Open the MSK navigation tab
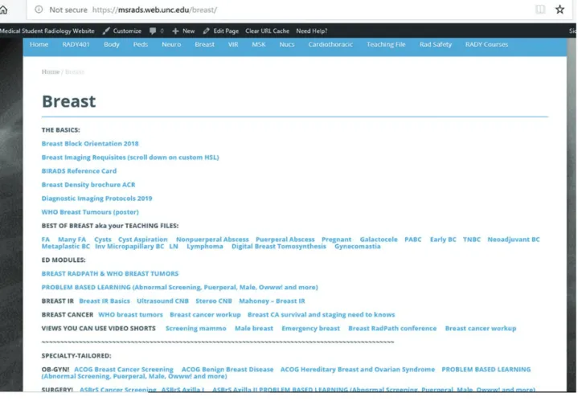This screenshot has height=401, width=578. pyautogui.click(x=259, y=44)
